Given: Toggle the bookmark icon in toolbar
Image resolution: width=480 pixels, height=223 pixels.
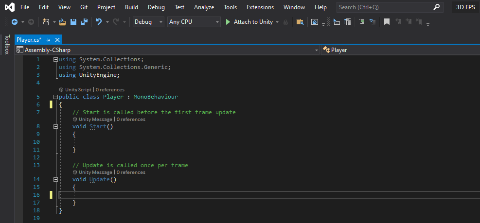Looking at the screenshot, I should [387, 22].
